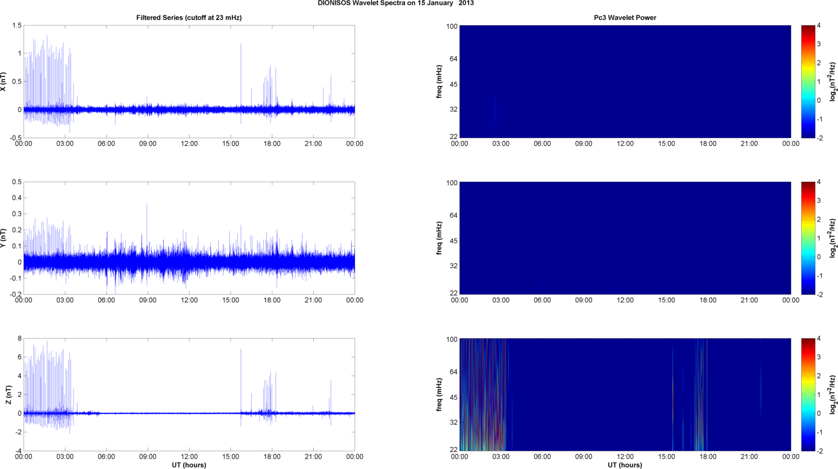Click the top Pc3 wavelet spectrogram

[625, 81]
